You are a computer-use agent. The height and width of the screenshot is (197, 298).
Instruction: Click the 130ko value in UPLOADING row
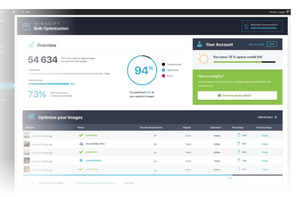217,144
